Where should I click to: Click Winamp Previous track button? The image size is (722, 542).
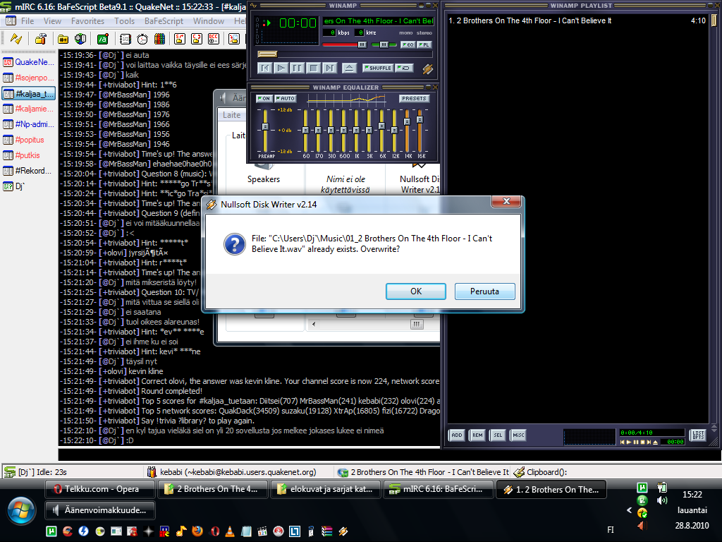pos(265,68)
